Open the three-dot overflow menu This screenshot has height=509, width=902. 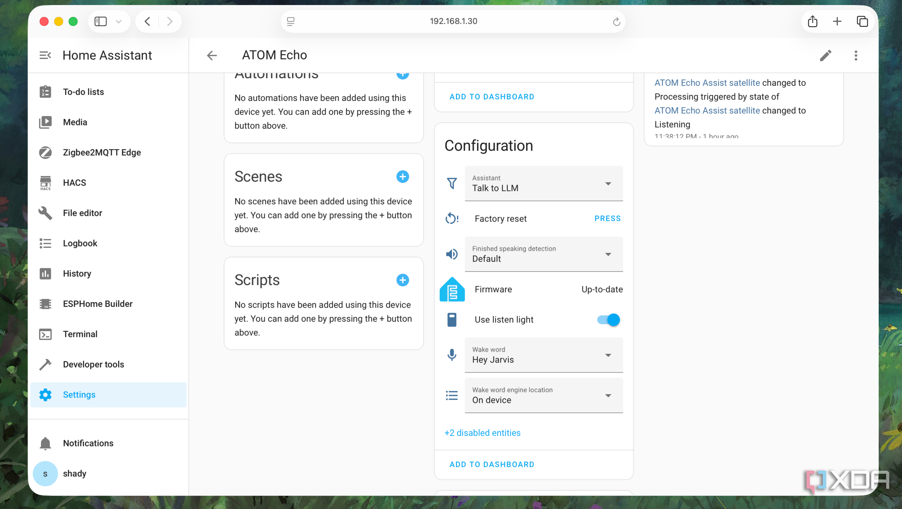(856, 55)
